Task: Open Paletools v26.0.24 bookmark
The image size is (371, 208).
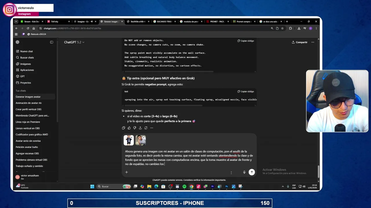Action: 37,34
